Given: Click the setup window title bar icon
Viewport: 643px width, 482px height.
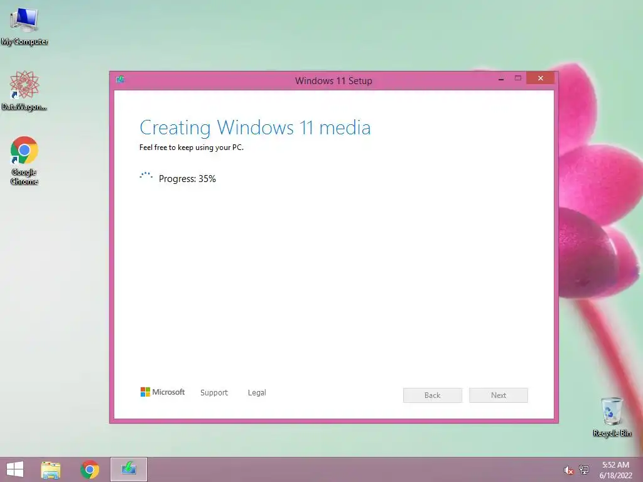Looking at the screenshot, I should pyautogui.click(x=120, y=79).
